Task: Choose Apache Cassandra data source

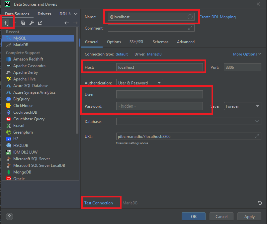Action: pos(38,66)
